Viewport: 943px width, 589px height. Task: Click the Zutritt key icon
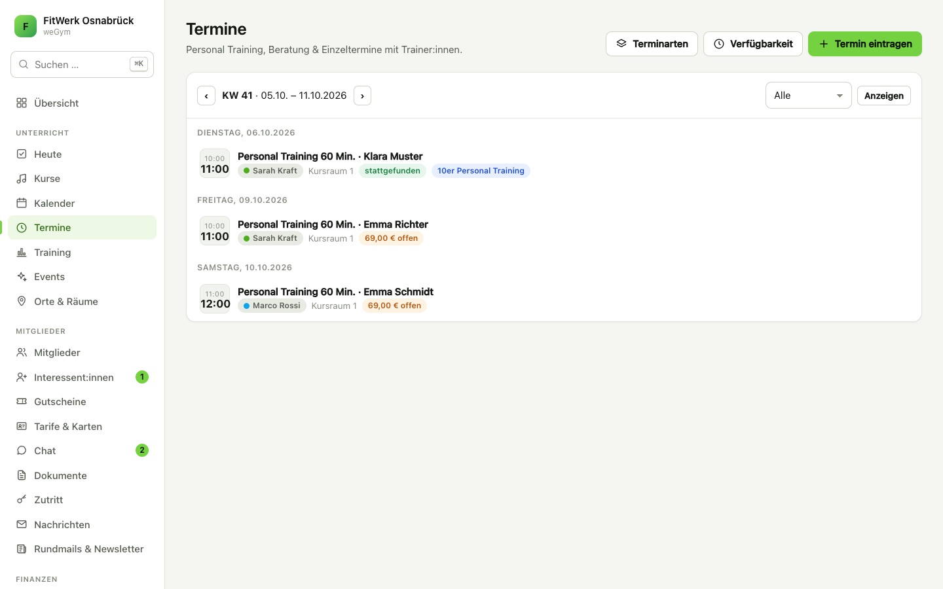pyautogui.click(x=22, y=499)
